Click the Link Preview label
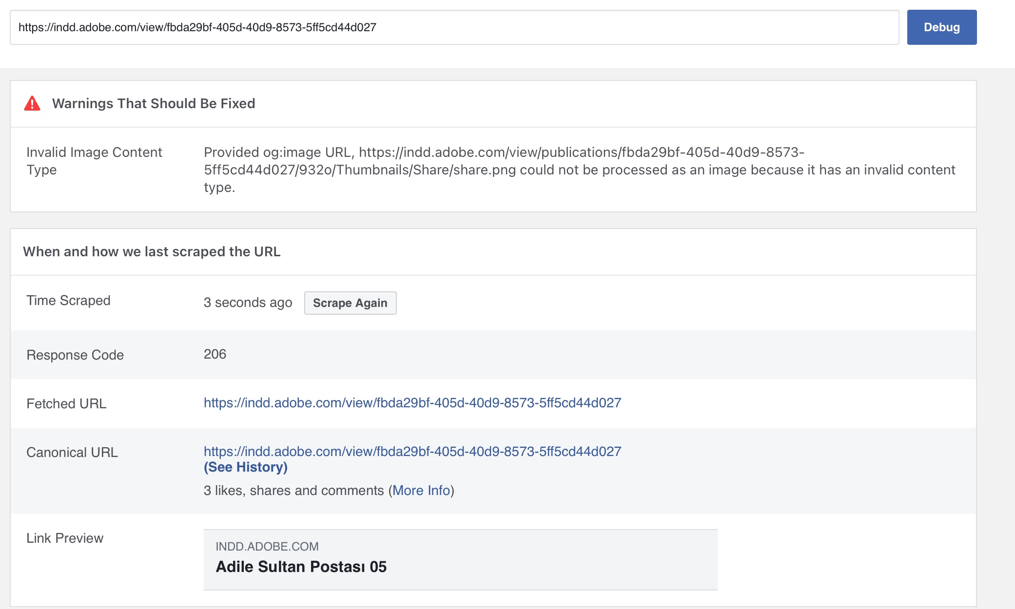Screen dimensions: 1015x609 pyautogui.click(x=65, y=538)
